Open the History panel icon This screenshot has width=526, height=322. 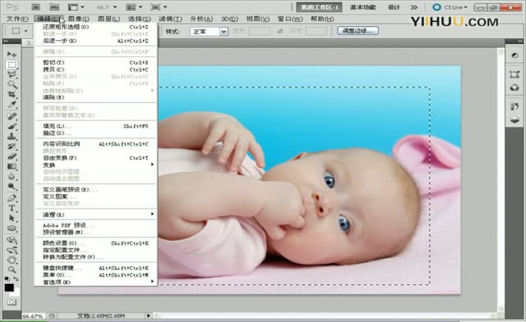tap(515, 106)
